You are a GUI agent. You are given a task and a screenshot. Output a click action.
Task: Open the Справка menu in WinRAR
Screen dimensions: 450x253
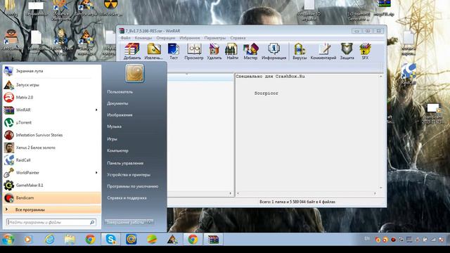tap(238, 38)
